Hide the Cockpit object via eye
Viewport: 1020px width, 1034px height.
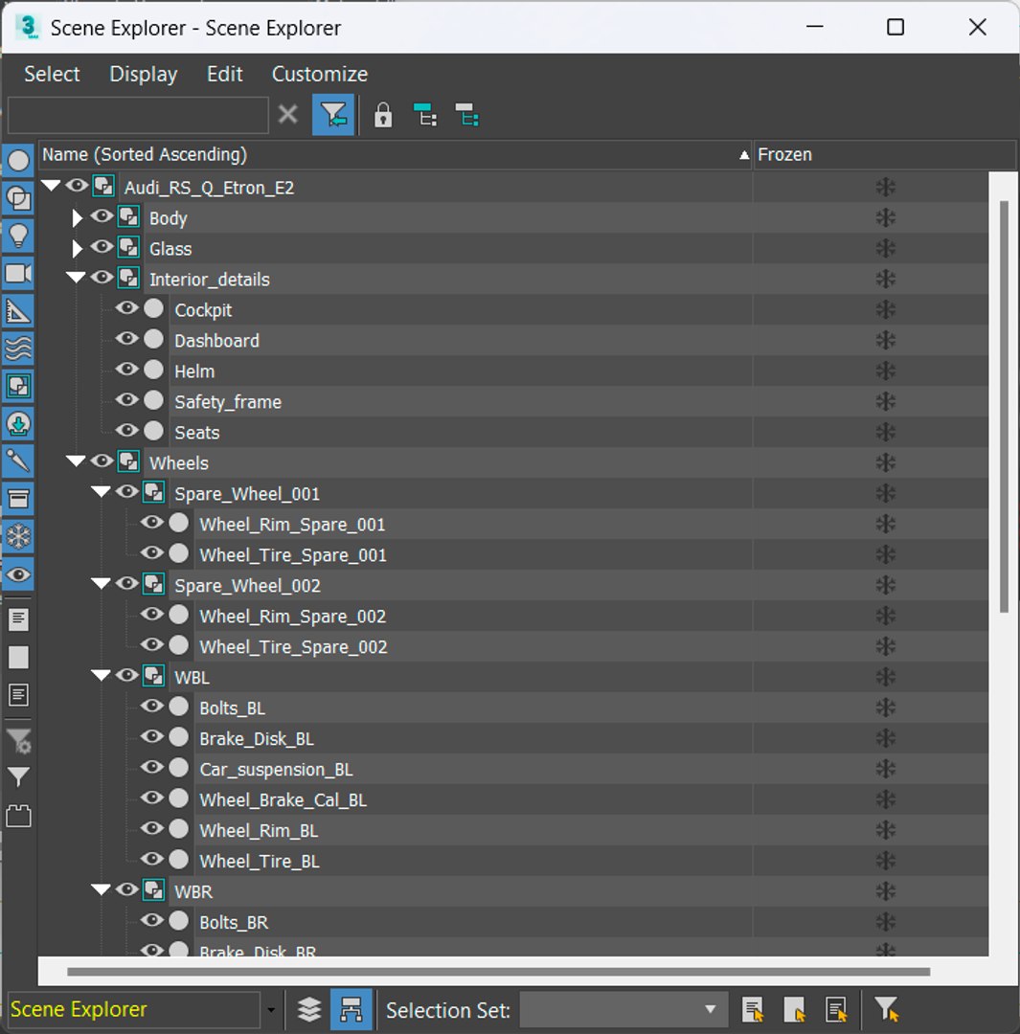(126, 308)
